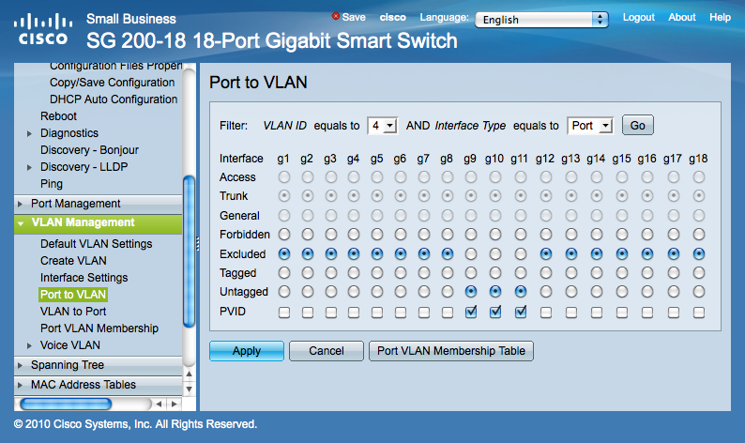
Task: Open the VLAN to Port page
Action: pos(73,312)
